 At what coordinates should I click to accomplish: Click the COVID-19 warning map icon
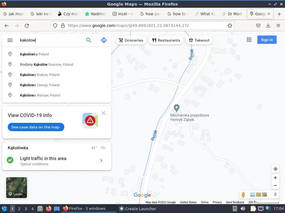pos(90,120)
